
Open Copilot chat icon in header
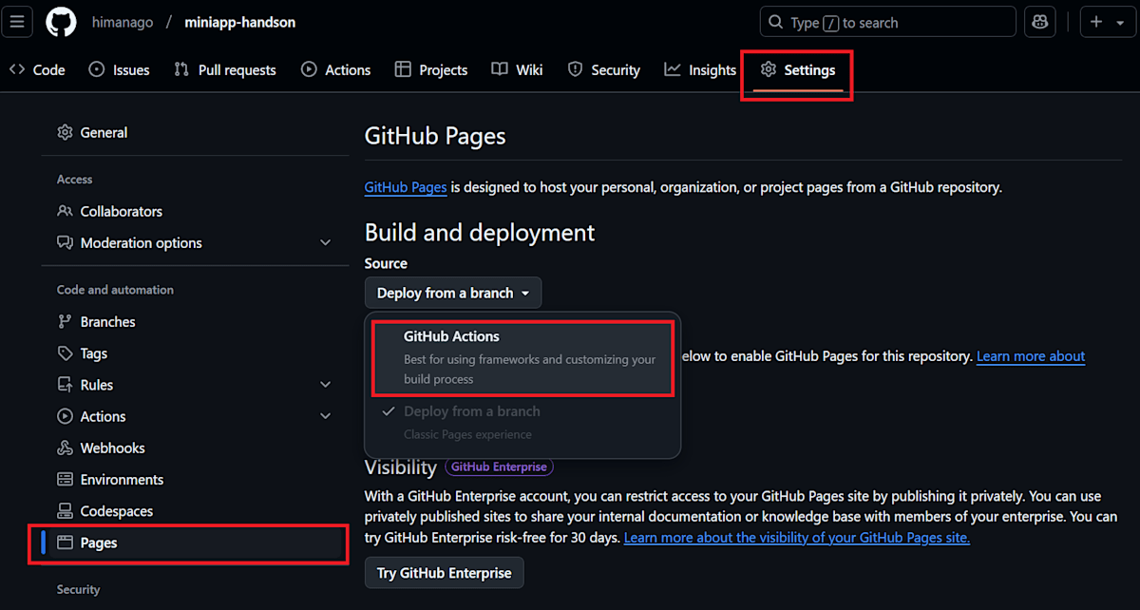coord(1040,22)
